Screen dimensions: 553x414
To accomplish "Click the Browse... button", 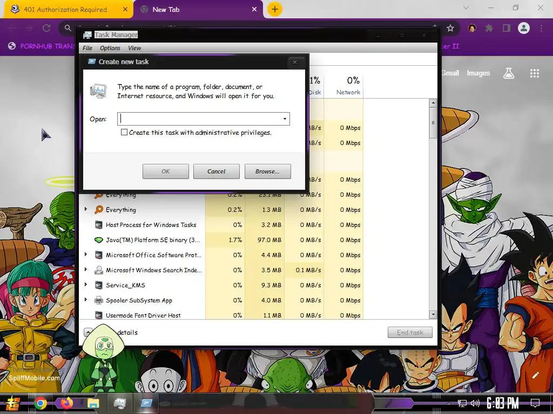I will pyautogui.click(x=268, y=171).
